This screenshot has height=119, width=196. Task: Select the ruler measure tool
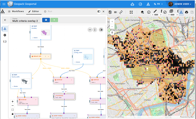pos(155,11)
